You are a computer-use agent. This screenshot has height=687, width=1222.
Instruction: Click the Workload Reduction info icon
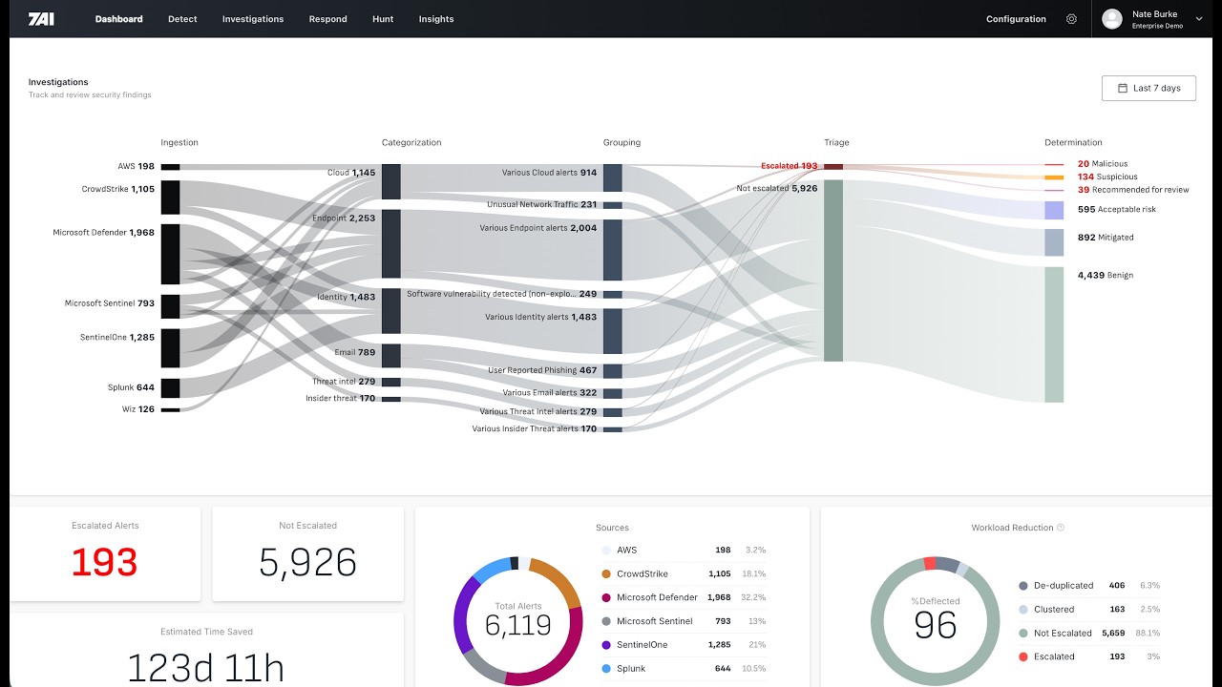click(1061, 528)
